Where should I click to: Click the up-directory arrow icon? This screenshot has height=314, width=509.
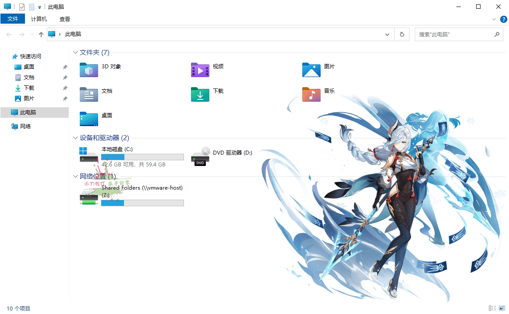coord(41,34)
